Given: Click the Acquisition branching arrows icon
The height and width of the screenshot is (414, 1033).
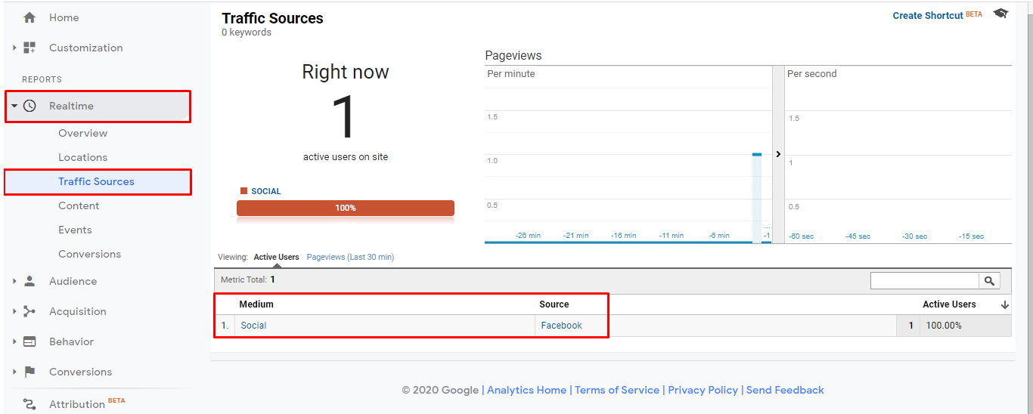Looking at the screenshot, I should (x=29, y=311).
